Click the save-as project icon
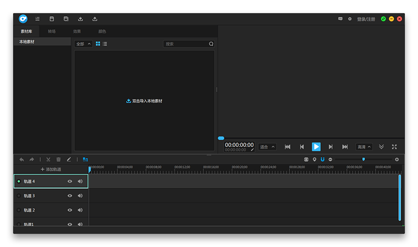 (66, 19)
